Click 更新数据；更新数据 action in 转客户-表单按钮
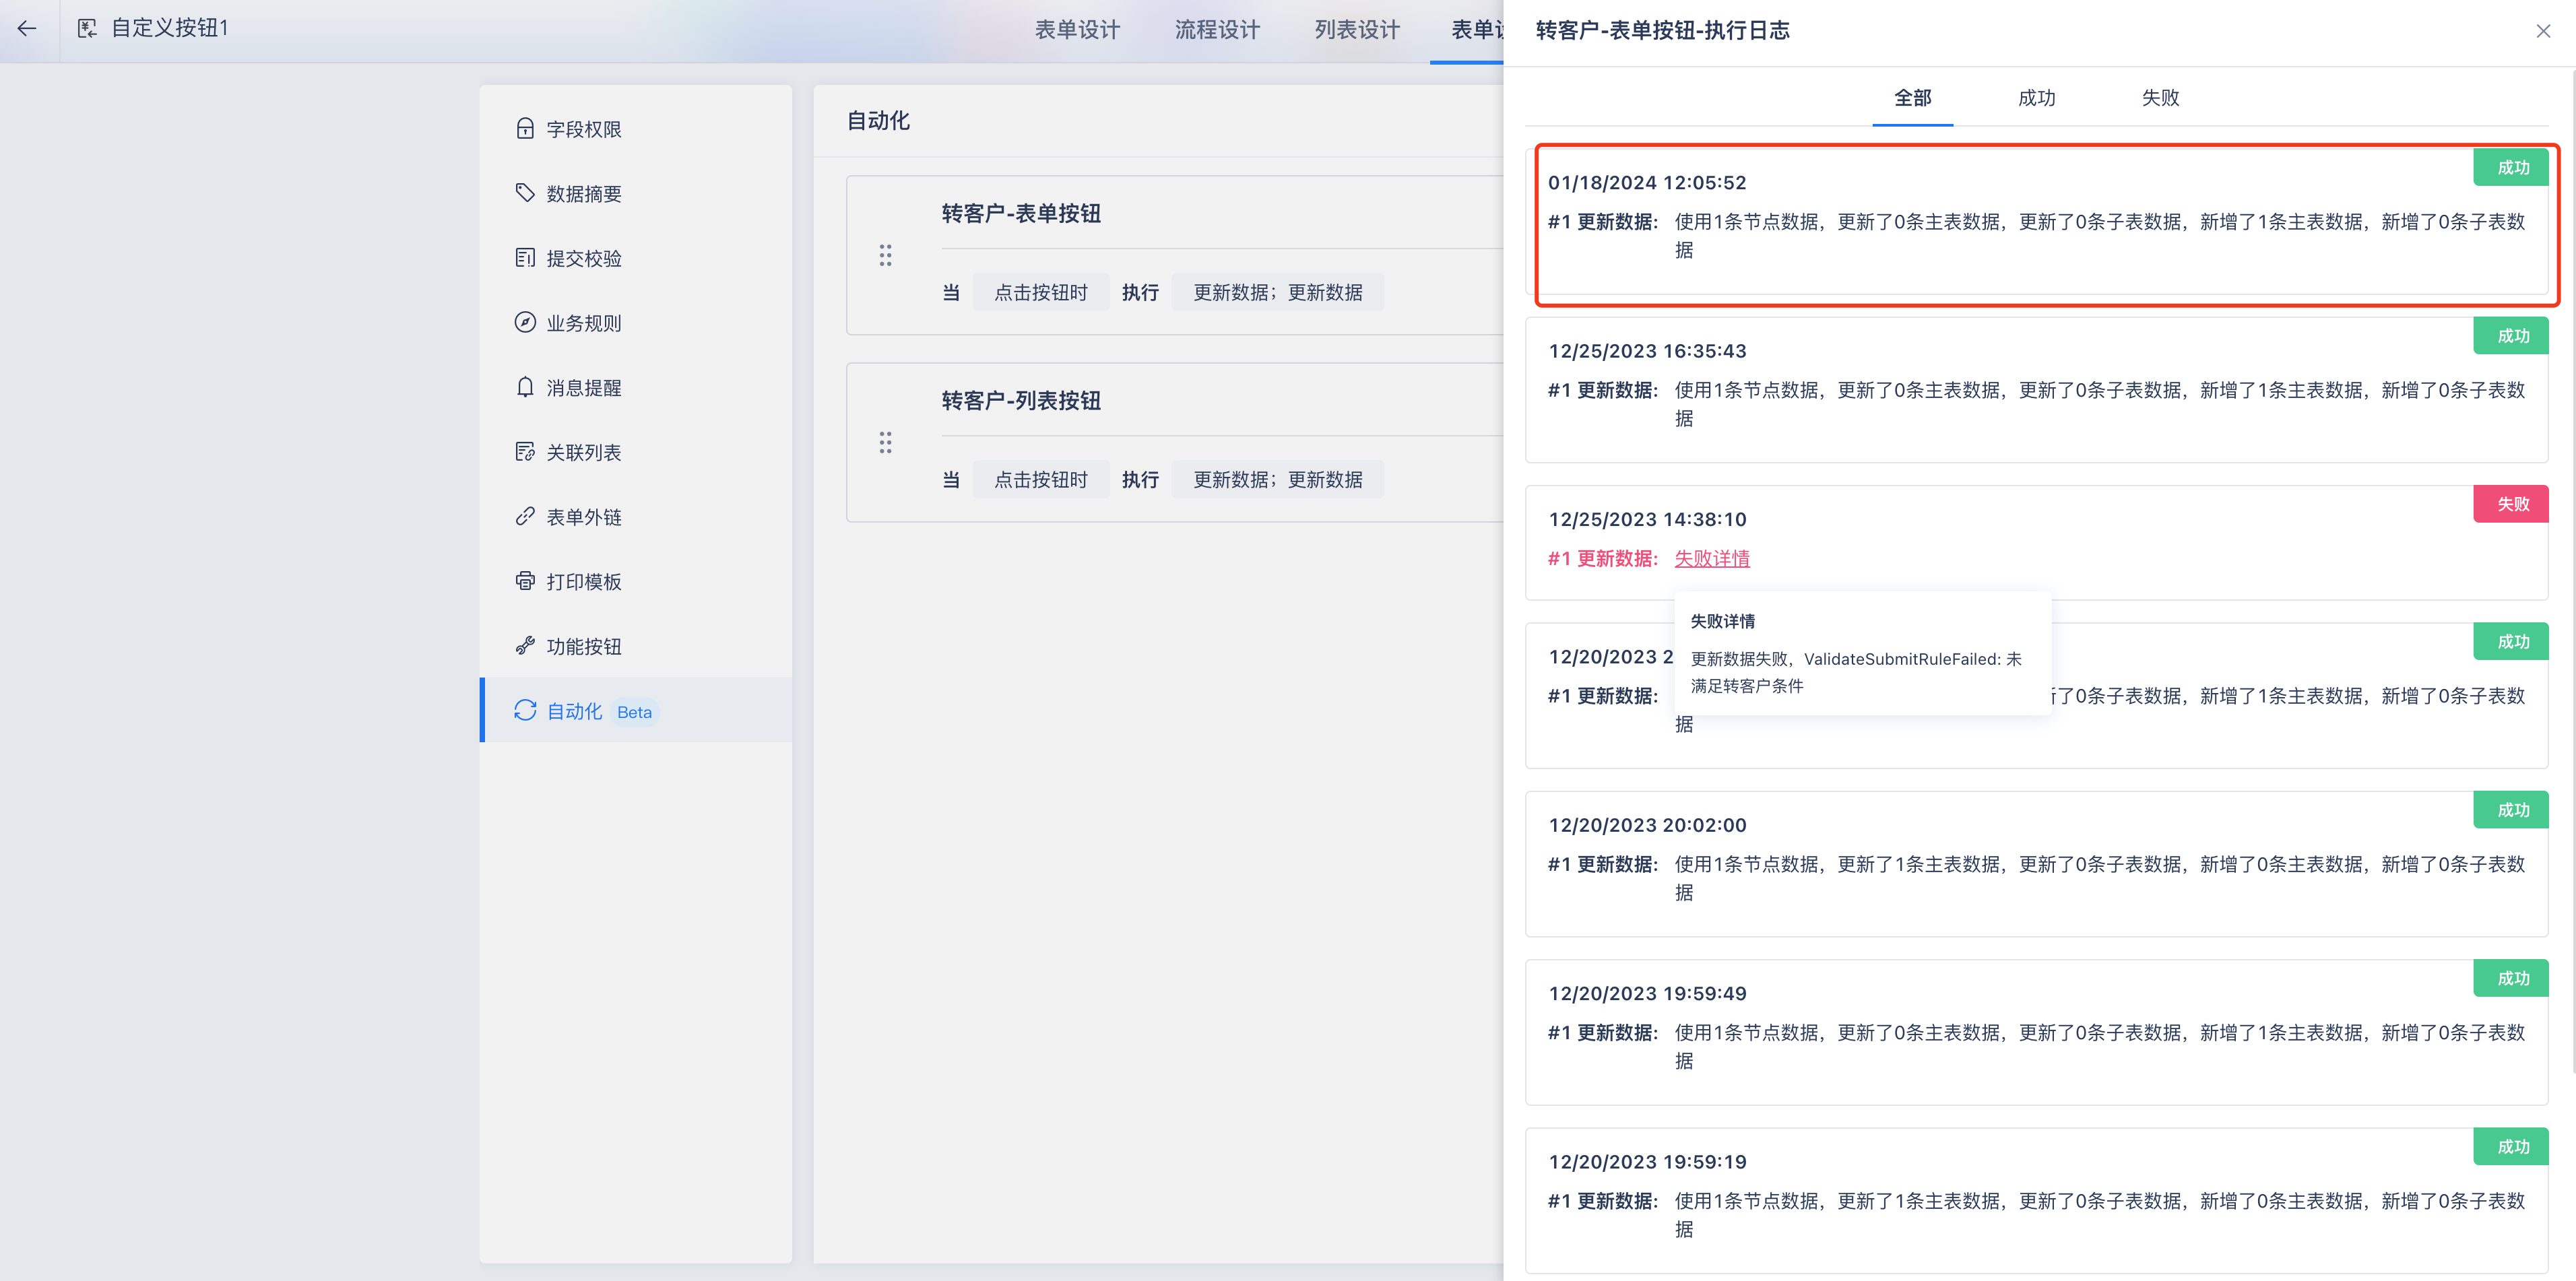Image resolution: width=2576 pixels, height=1281 pixels. 1277,292
